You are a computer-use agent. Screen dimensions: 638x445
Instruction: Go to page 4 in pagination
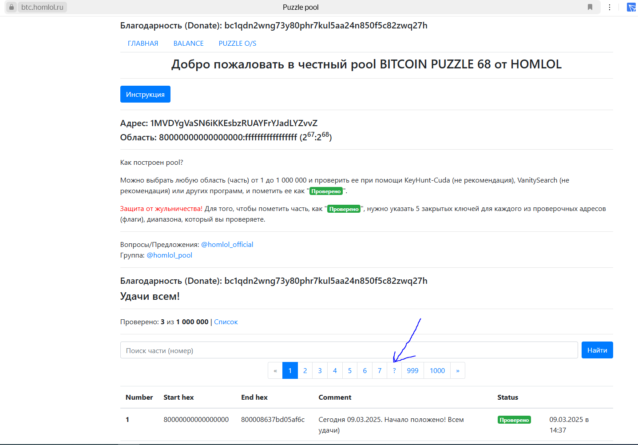tap(335, 371)
